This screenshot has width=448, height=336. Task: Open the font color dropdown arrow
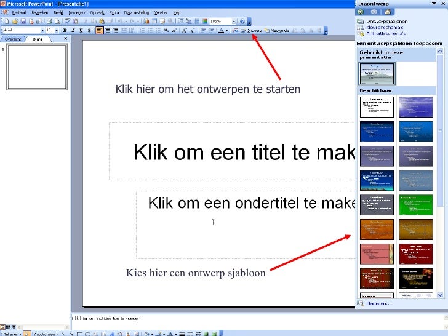tap(227, 30)
